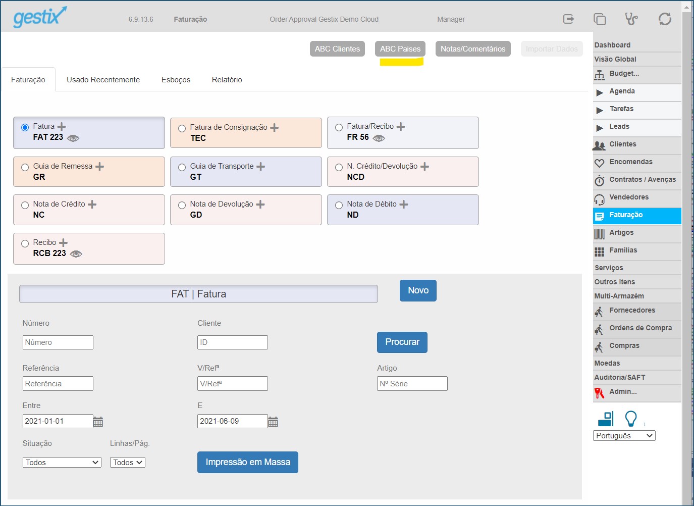This screenshot has height=506, width=694.
Task: Click the Famílias grid icon
Action: point(599,251)
